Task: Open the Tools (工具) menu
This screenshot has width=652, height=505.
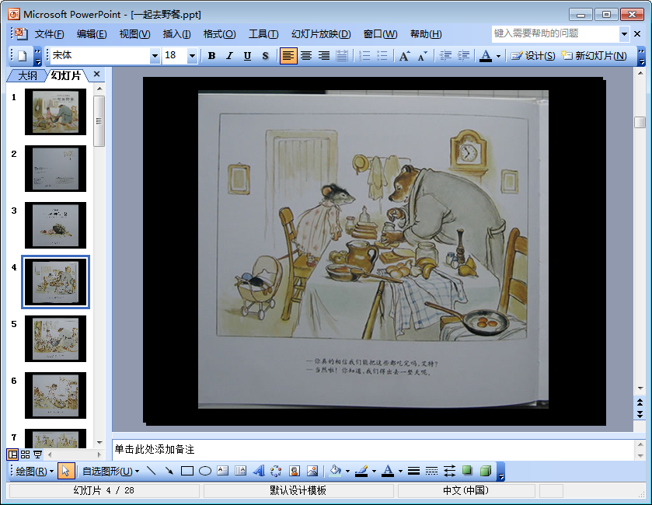Action: (263, 34)
